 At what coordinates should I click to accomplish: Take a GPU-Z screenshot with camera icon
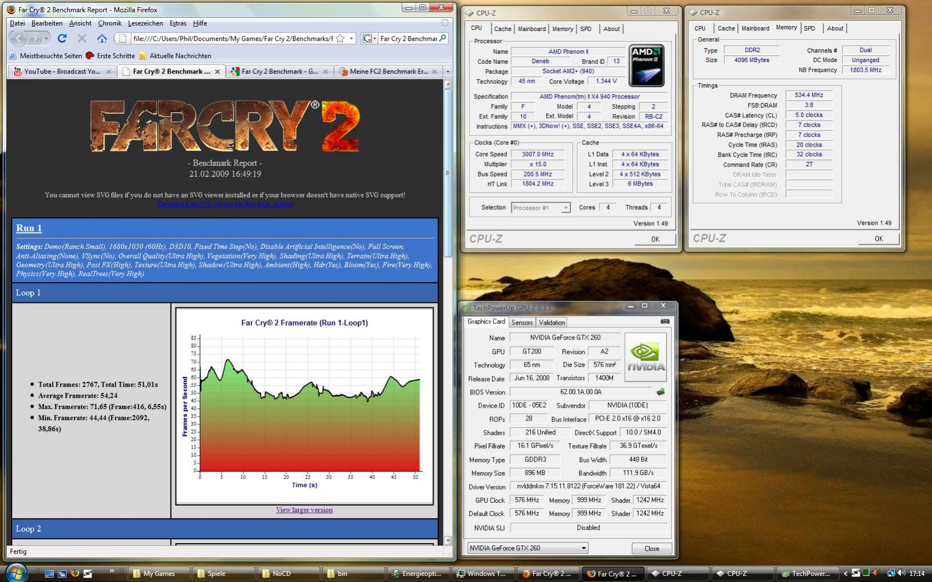664,321
